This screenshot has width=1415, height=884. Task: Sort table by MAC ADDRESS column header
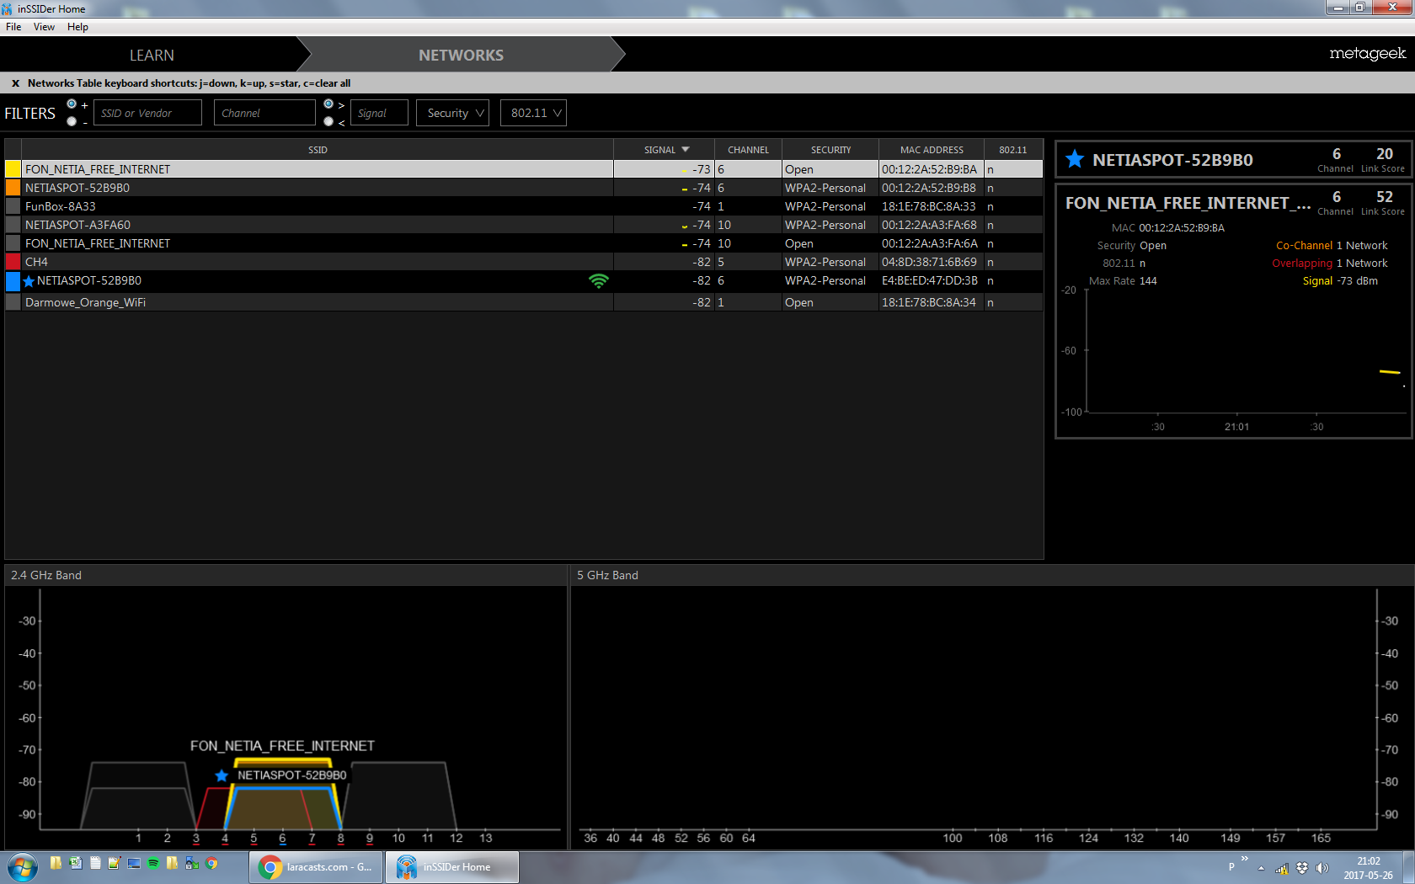pos(932,150)
